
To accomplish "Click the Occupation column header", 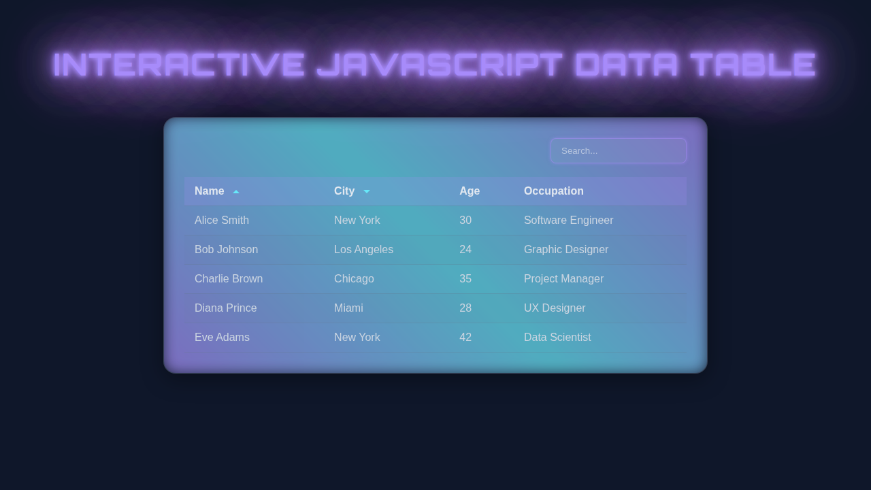I will pos(600,191).
